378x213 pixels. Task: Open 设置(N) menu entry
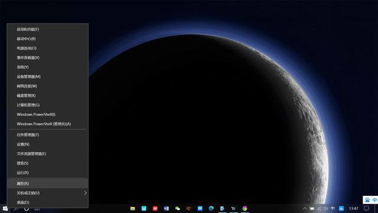pos(47,144)
